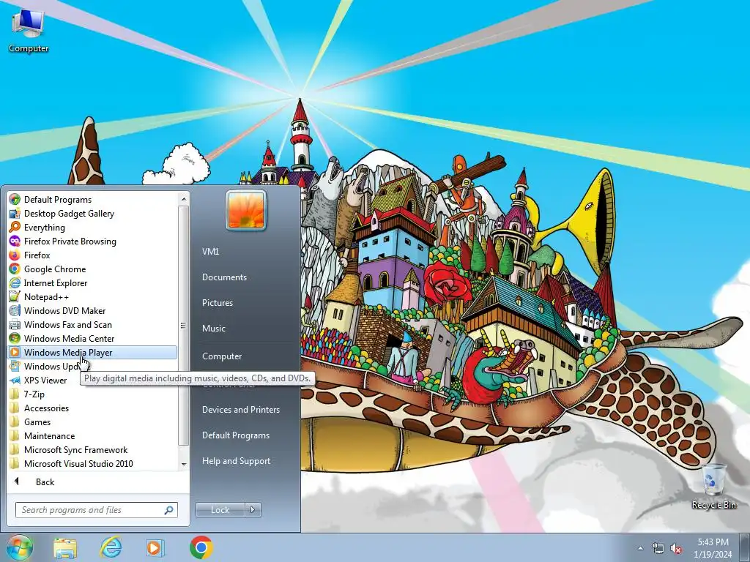Show hidden tray icons arrow
This screenshot has width=750, height=562.
(640, 549)
